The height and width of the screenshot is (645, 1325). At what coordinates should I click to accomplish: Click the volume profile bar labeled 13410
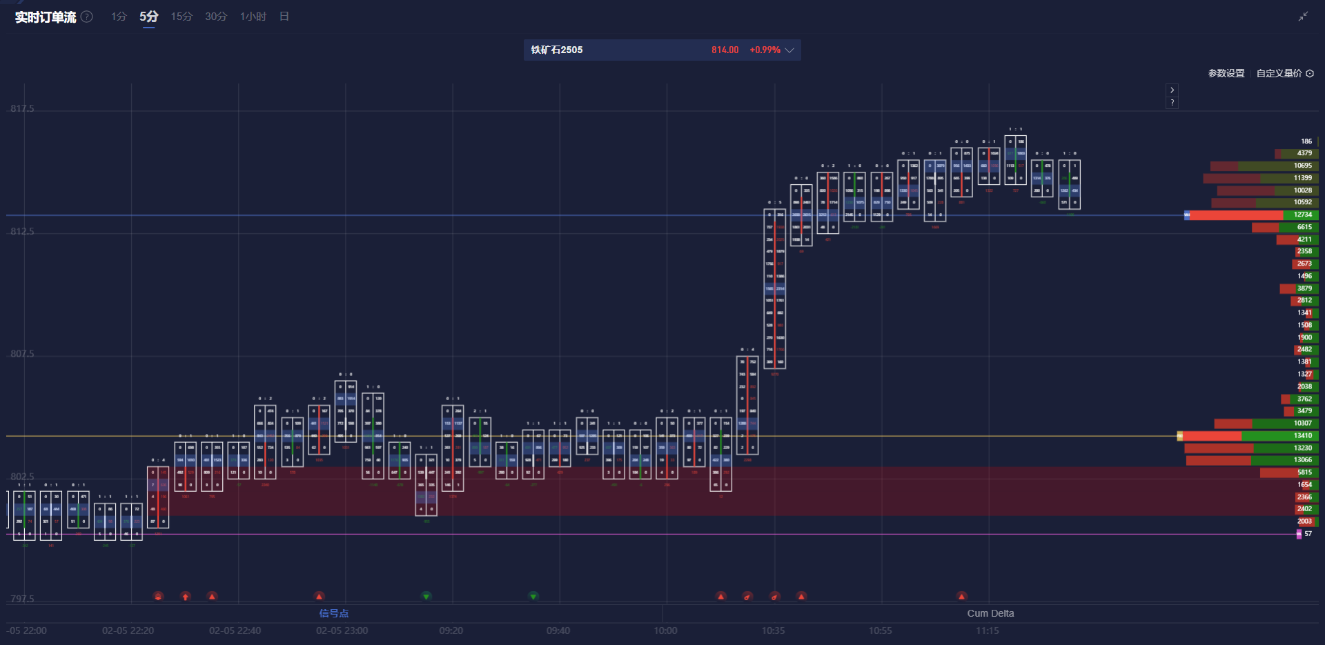tap(1248, 436)
